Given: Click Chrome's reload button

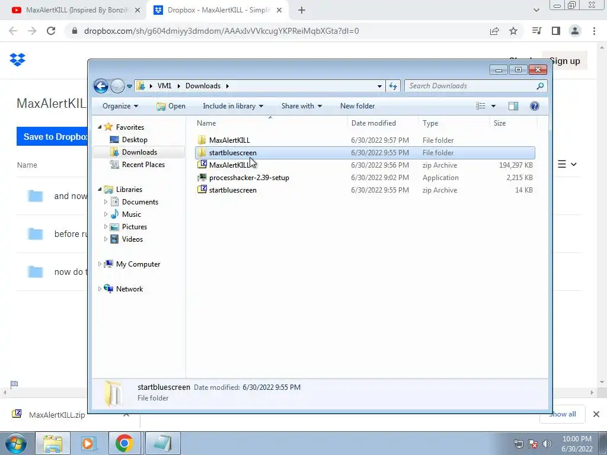Looking at the screenshot, I should point(51,31).
